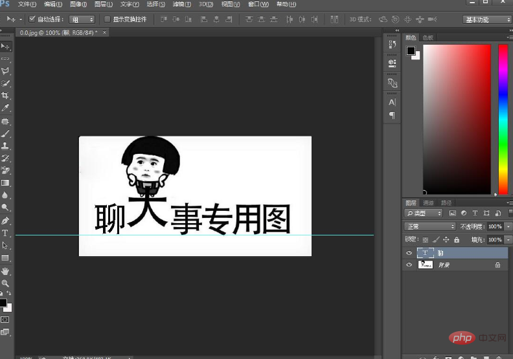Select the Spot Healing Brush tool
The image size is (513, 359).
(x=5, y=122)
